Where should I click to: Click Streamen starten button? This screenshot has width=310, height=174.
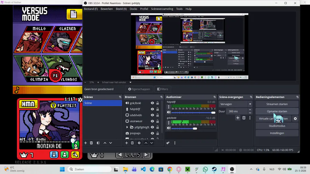(277, 104)
